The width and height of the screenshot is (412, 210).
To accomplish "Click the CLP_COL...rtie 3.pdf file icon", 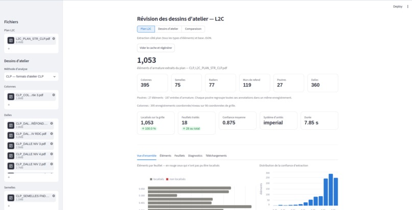I will click(x=11, y=97).
